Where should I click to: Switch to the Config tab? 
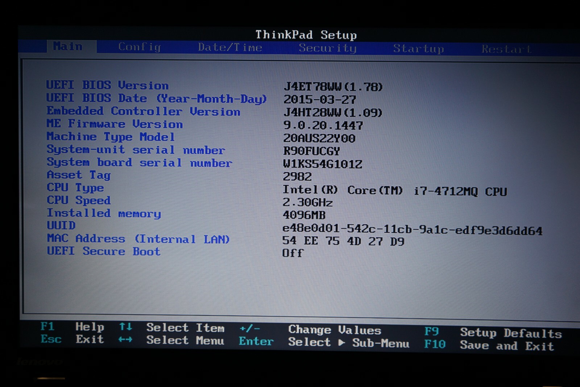tap(140, 47)
